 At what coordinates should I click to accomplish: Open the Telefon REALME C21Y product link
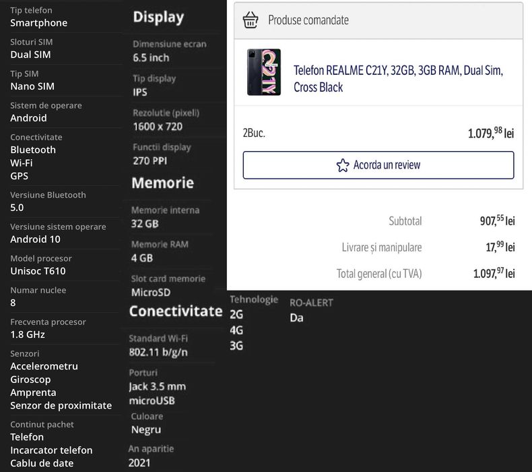pyautogui.click(x=398, y=79)
